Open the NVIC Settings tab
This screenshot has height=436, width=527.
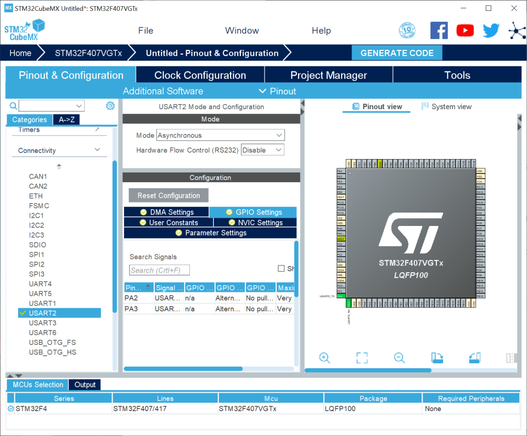[x=255, y=222]
